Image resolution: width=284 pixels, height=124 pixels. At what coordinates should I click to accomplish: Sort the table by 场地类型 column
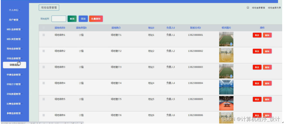[x=81, y=28]
